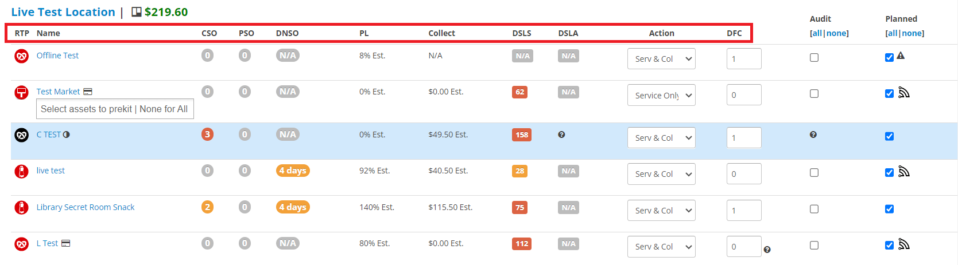
Task: Tick the Audit checkbox for live test
Action: tap(814, 173)
